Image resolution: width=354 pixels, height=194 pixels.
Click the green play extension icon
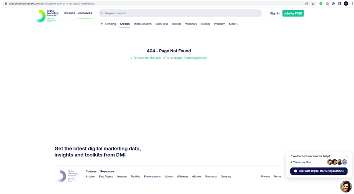pos(321,4)
